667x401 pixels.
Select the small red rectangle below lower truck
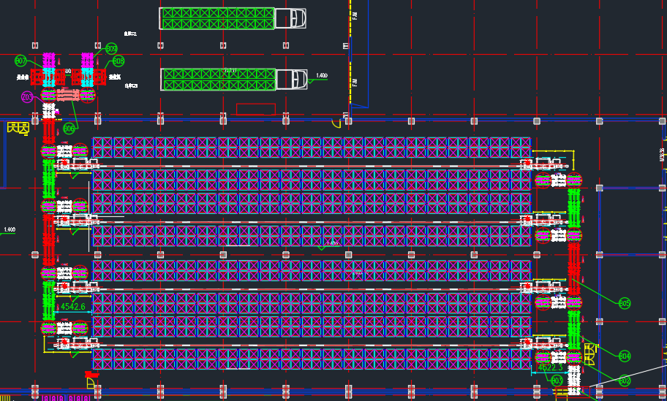point(256,109)
